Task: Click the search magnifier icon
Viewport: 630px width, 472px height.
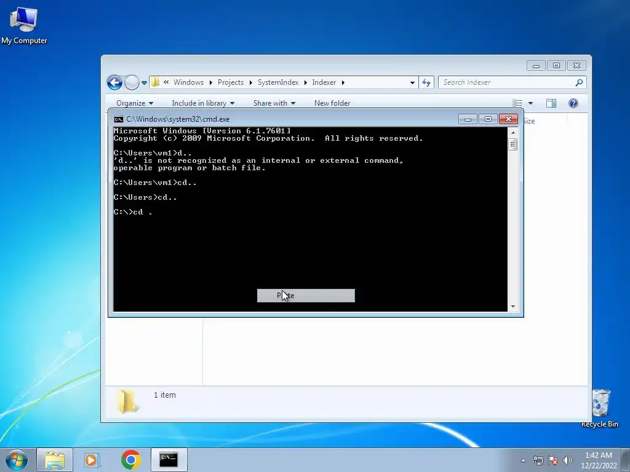Action: 579,82
